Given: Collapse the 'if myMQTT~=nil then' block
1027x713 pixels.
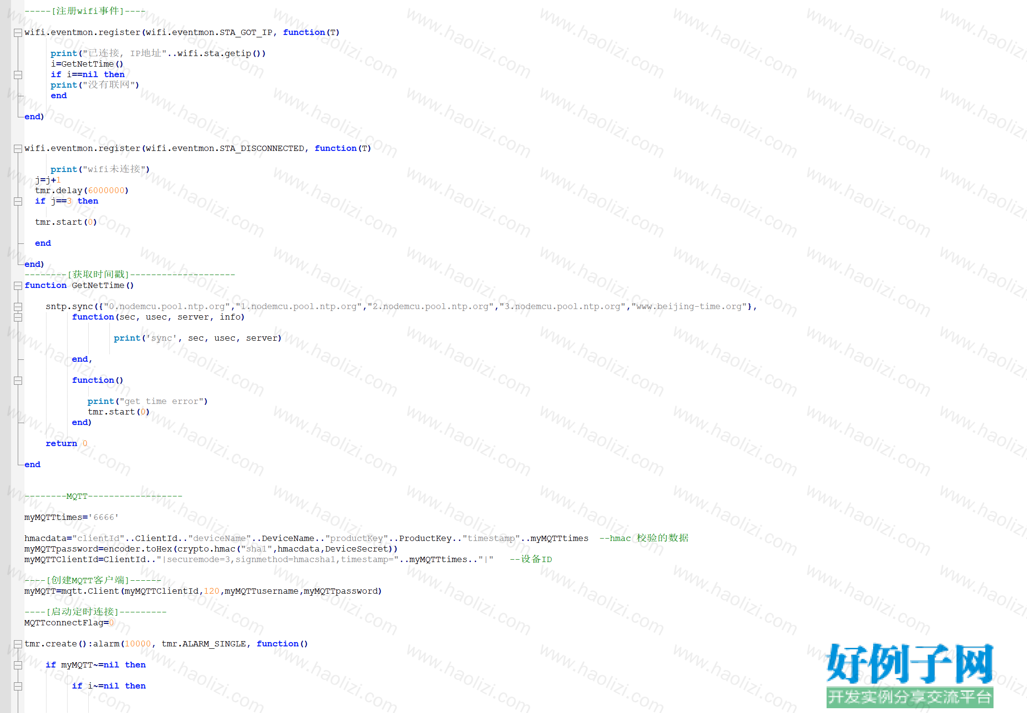Looking at the screenshot, I should [x=18, y=665].
